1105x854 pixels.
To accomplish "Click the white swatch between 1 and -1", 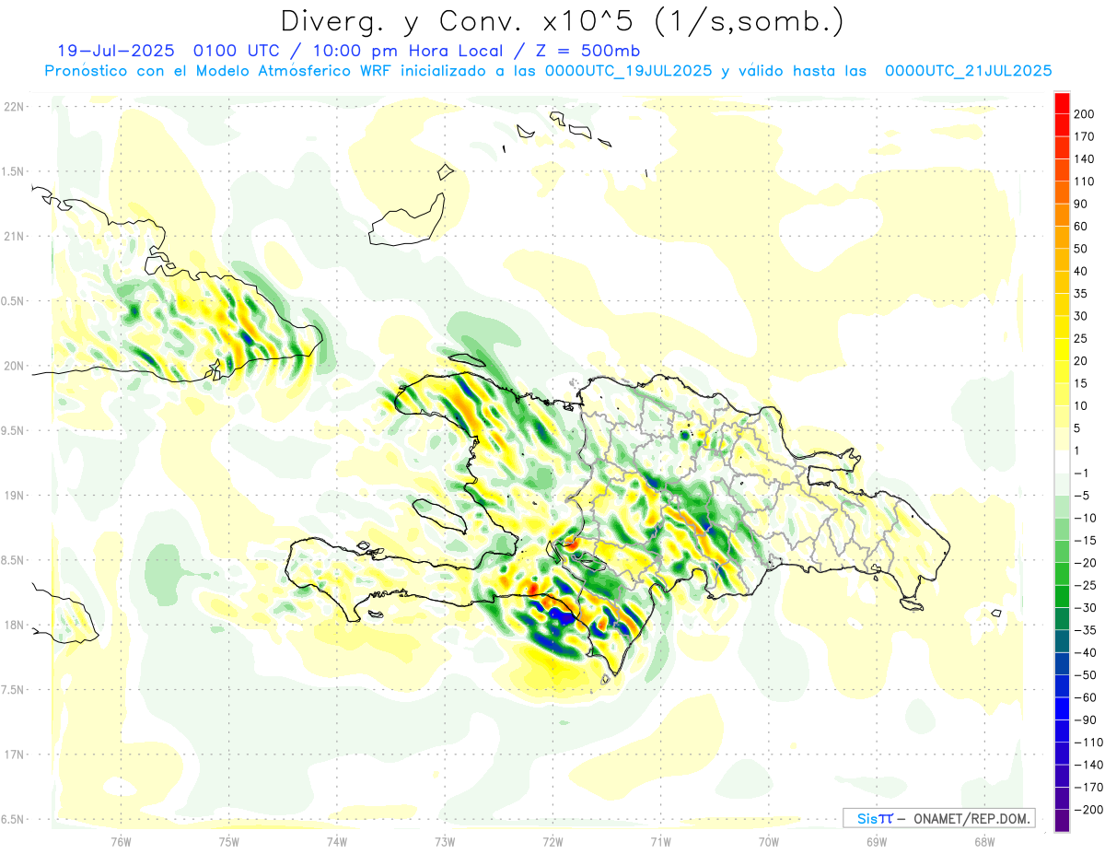I will [1062, 462].
